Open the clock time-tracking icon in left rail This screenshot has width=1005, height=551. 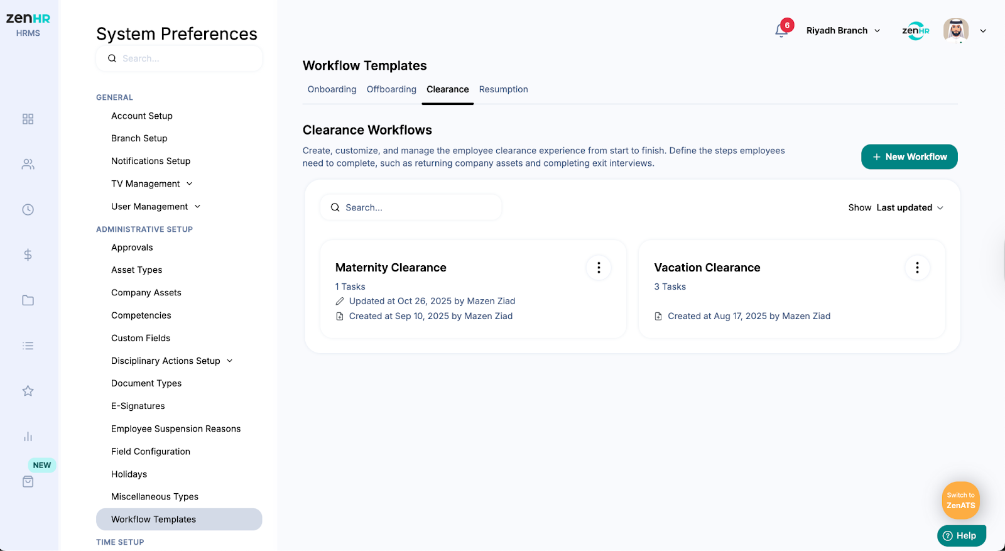[28, 210]
